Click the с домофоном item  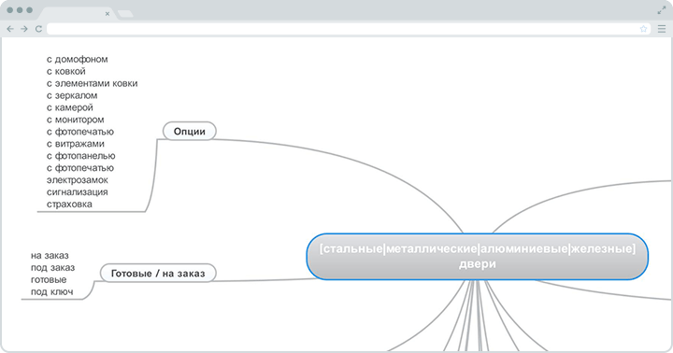coord(78,59)
